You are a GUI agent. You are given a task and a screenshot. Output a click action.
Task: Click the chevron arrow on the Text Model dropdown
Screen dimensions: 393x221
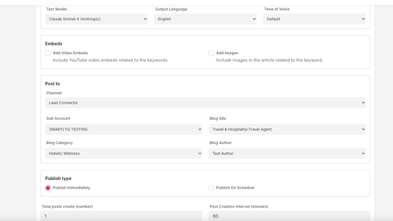pyautogui.click(x=145, y=19)
